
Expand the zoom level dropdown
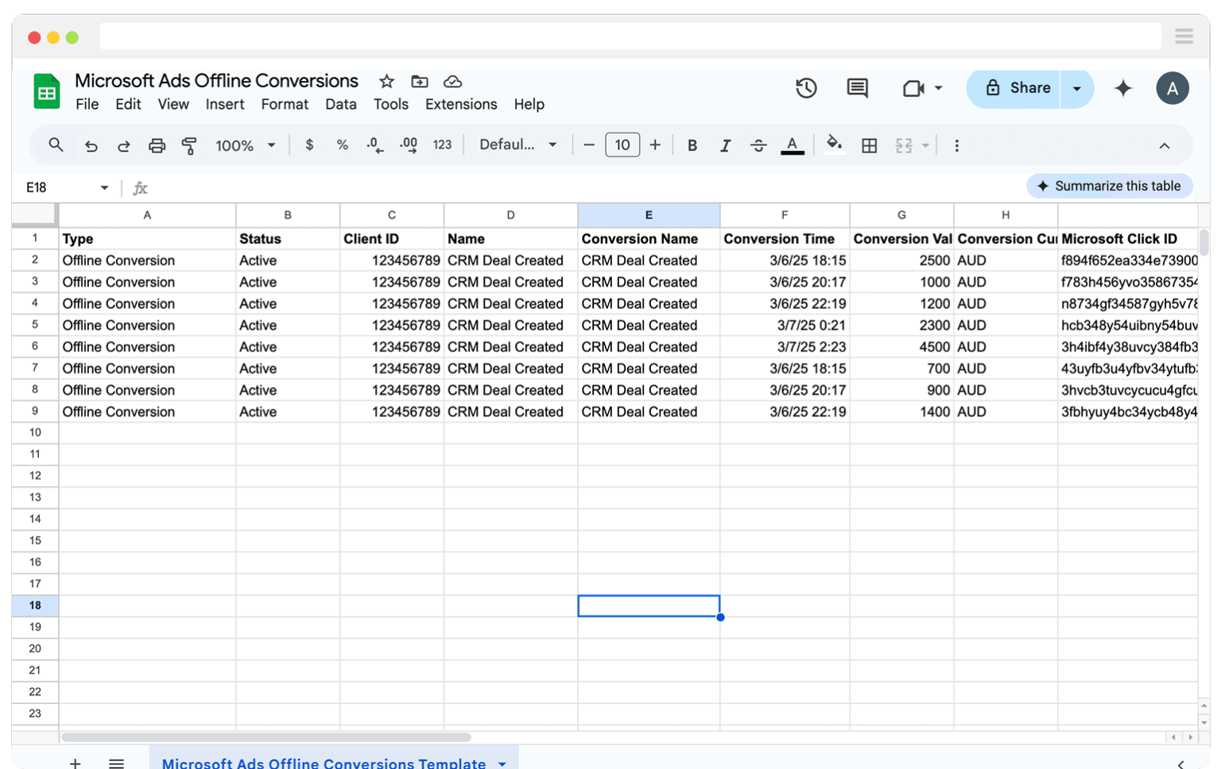270,145
